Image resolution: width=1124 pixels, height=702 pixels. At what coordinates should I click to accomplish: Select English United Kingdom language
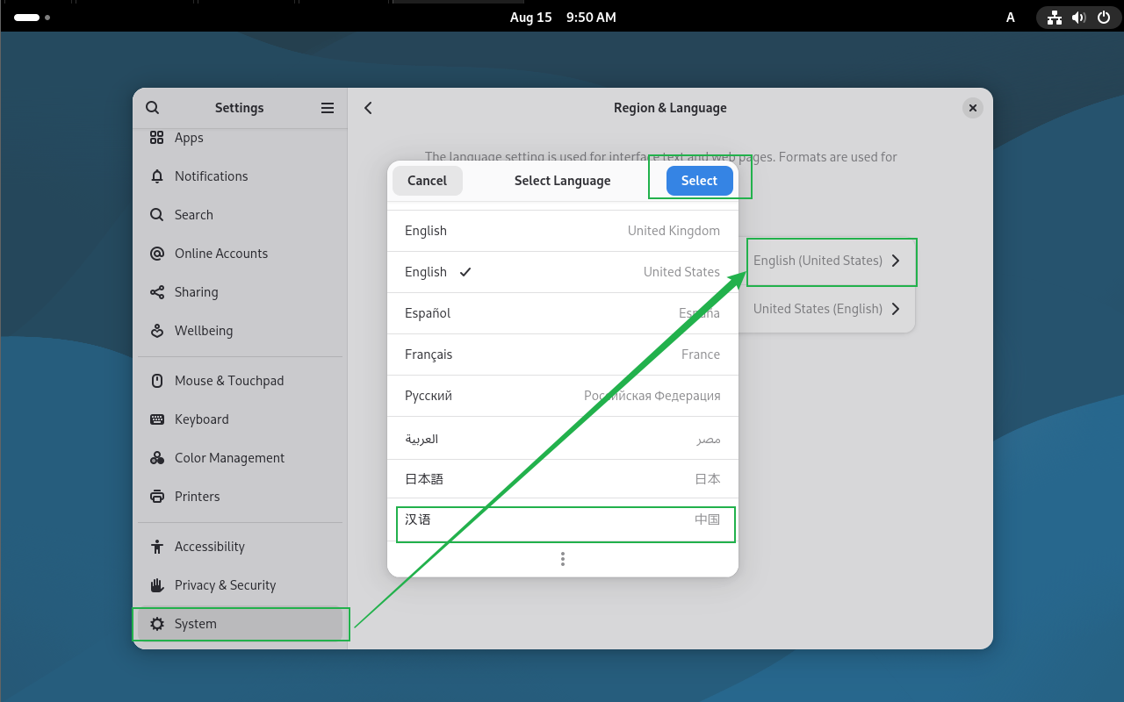pos(563,231)
